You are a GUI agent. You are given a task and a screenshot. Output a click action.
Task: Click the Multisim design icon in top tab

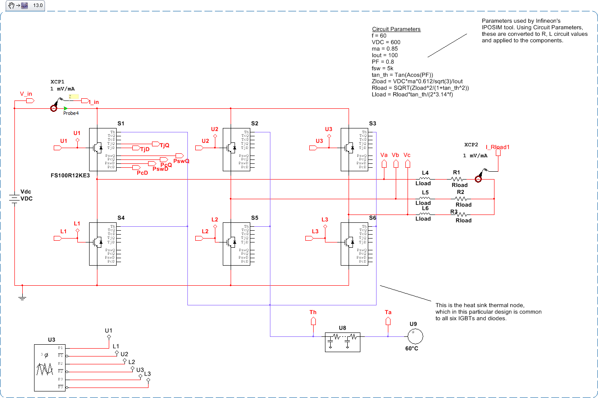click(24, 5)
